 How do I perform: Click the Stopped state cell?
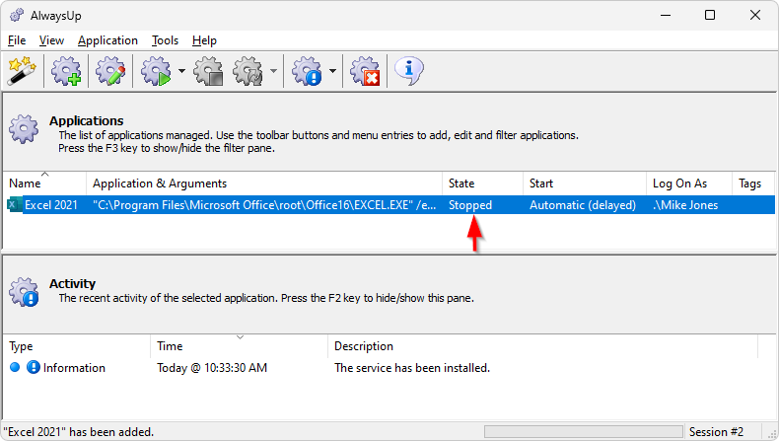coord(470,205)
